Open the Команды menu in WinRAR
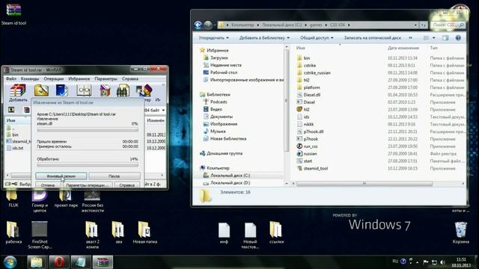This screenshot has height=269, width=479. [x=30, y=78]
